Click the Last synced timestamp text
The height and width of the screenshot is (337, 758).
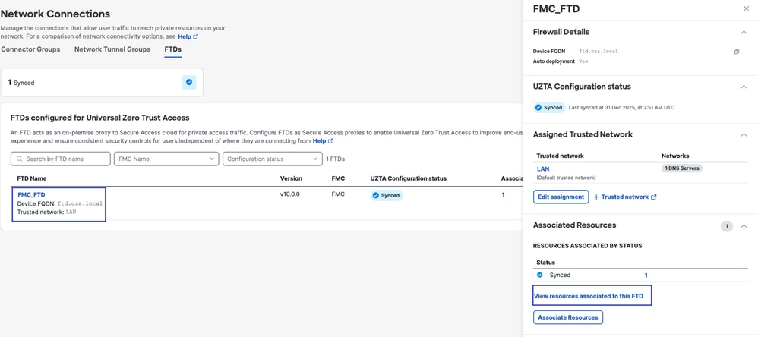[621, 108]
